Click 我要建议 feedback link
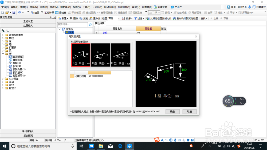Image resolution: width=267 pixels, height=150 pixels. click(x=259, y=7)
